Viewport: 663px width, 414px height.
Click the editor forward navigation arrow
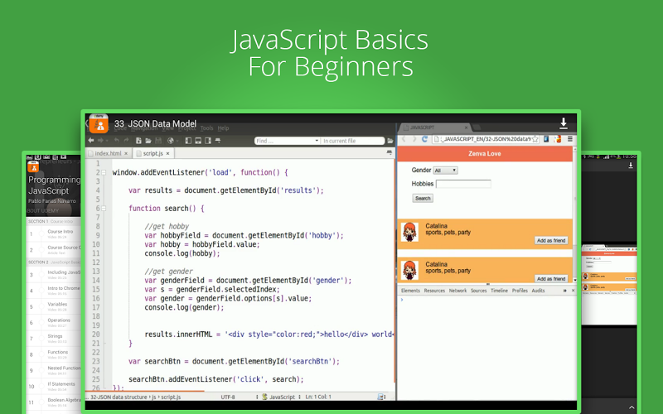click(100, 140)
